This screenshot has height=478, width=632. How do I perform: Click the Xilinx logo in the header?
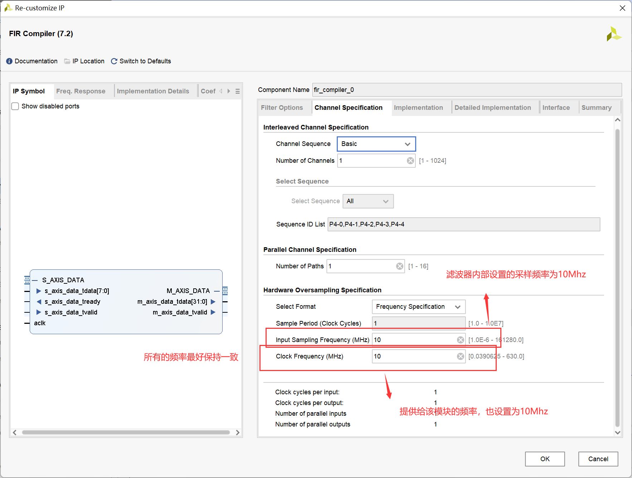coord(614,34)
